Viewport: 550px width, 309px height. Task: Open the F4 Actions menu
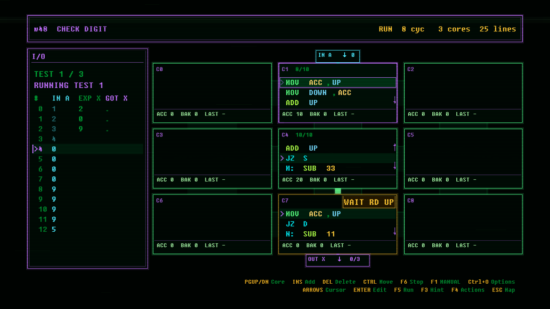point(468,290)
